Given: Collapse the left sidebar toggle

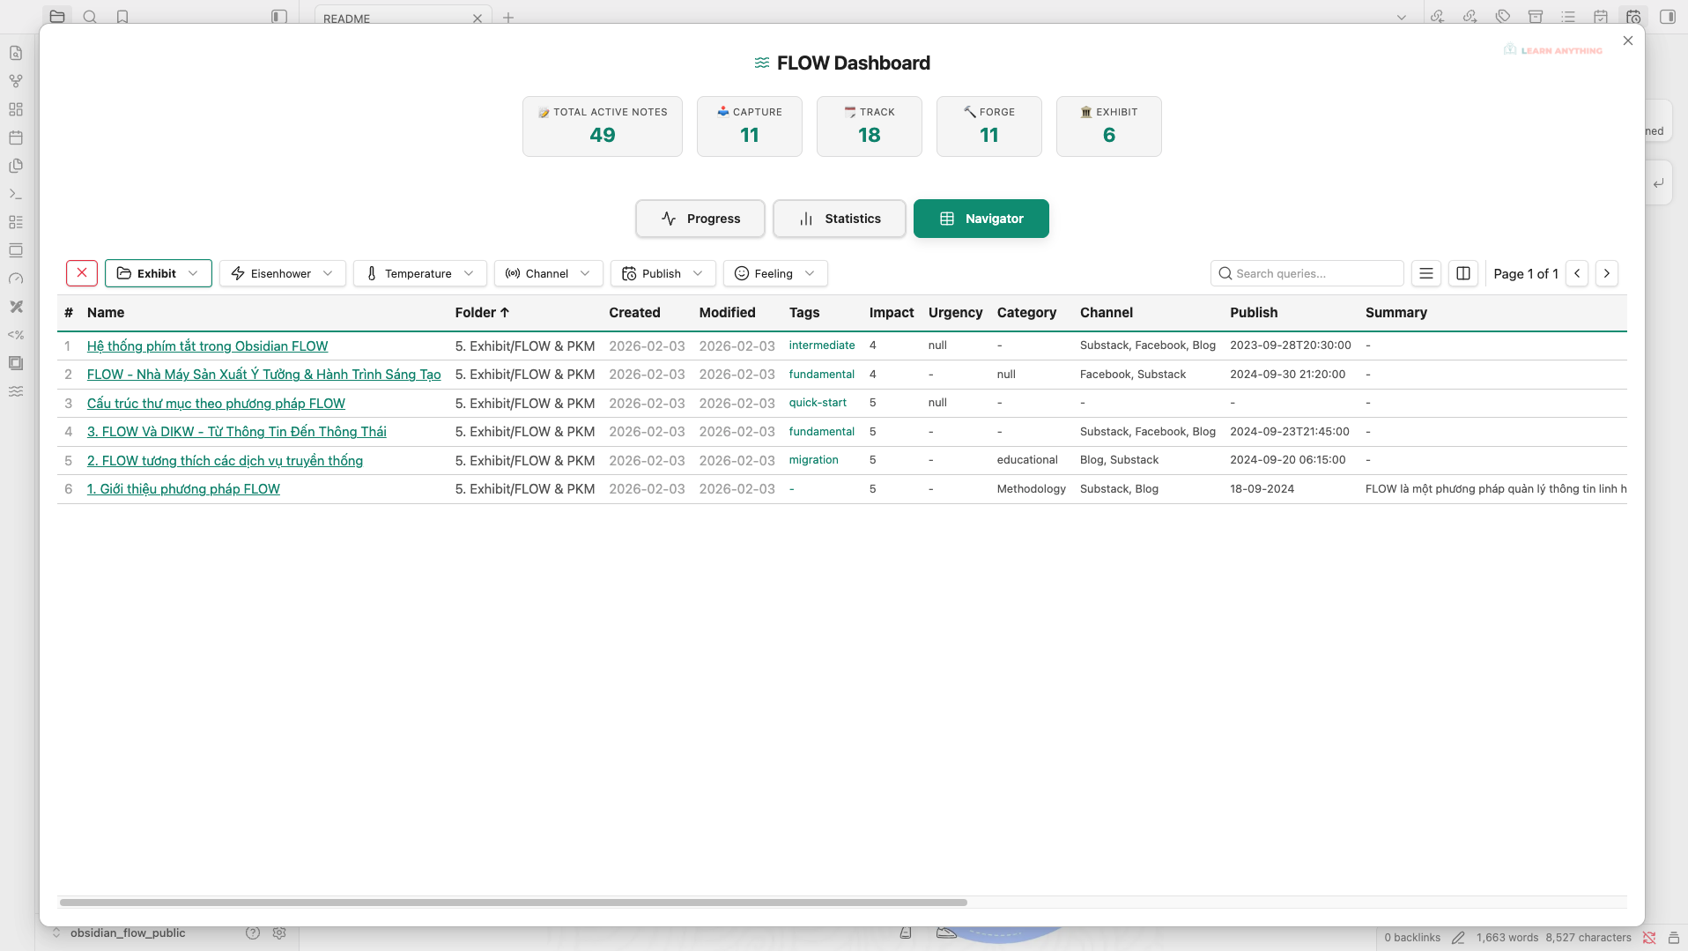Looking at the screenshot, I should point(279,17).
